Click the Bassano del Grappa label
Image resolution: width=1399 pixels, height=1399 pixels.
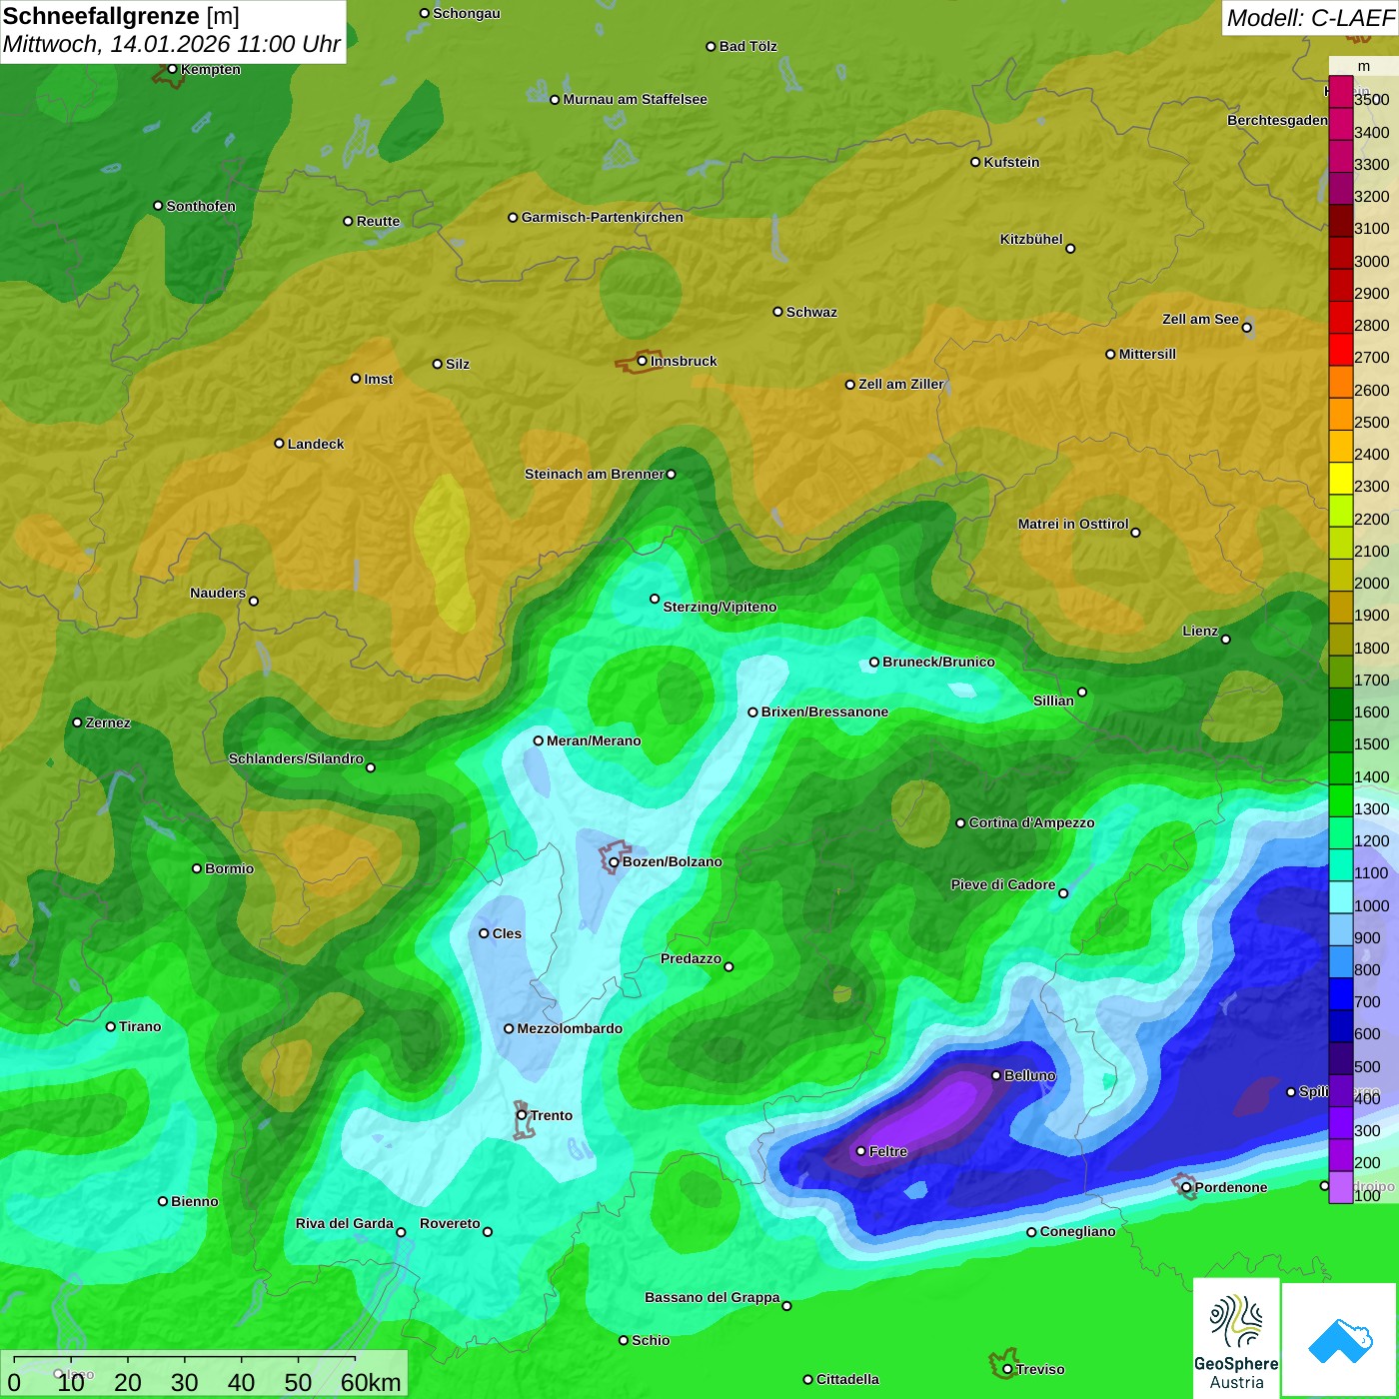[x=712, y=1297]
